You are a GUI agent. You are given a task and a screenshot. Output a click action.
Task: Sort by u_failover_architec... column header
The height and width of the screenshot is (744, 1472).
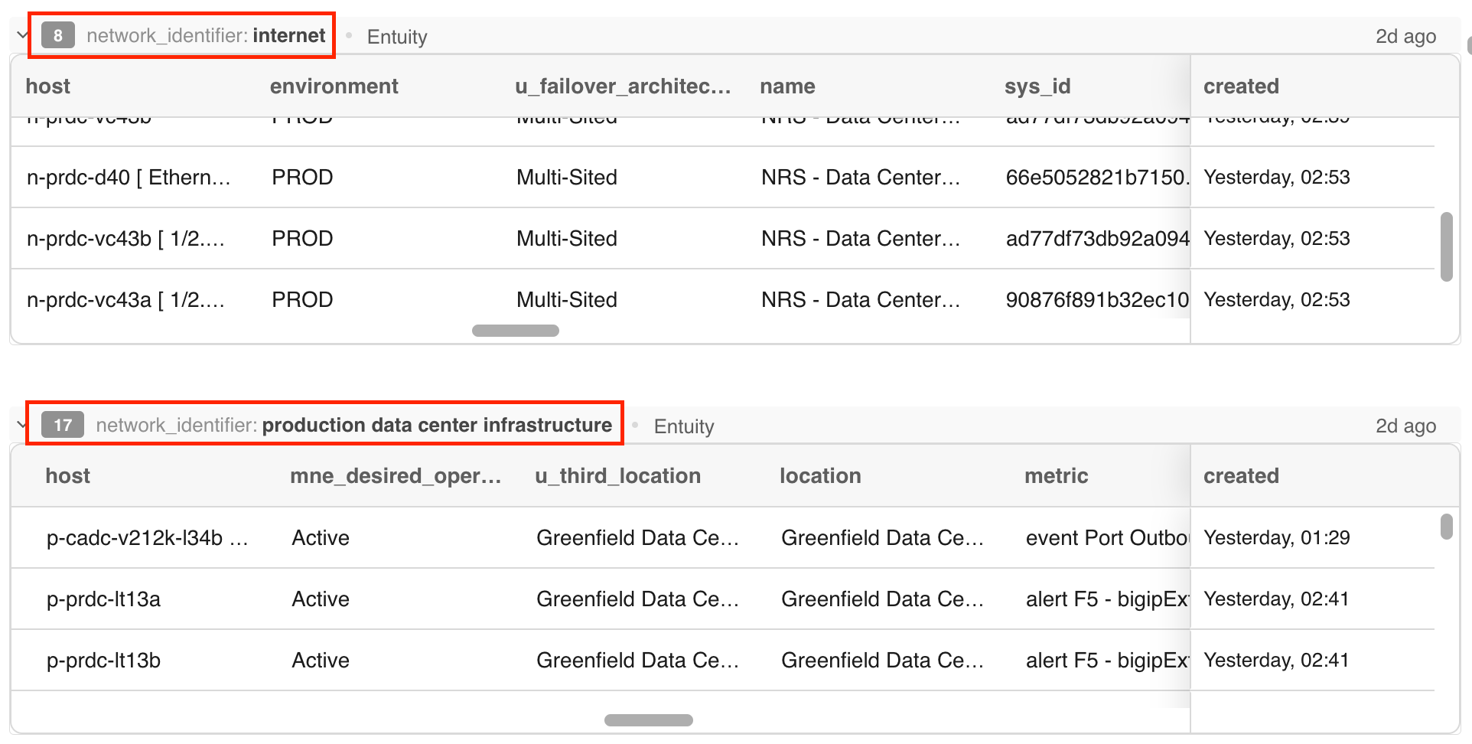623,86
